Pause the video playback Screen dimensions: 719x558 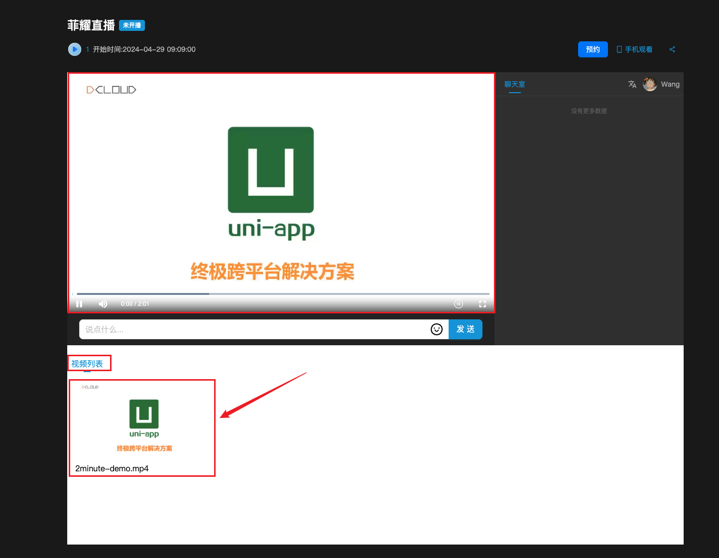79,304
